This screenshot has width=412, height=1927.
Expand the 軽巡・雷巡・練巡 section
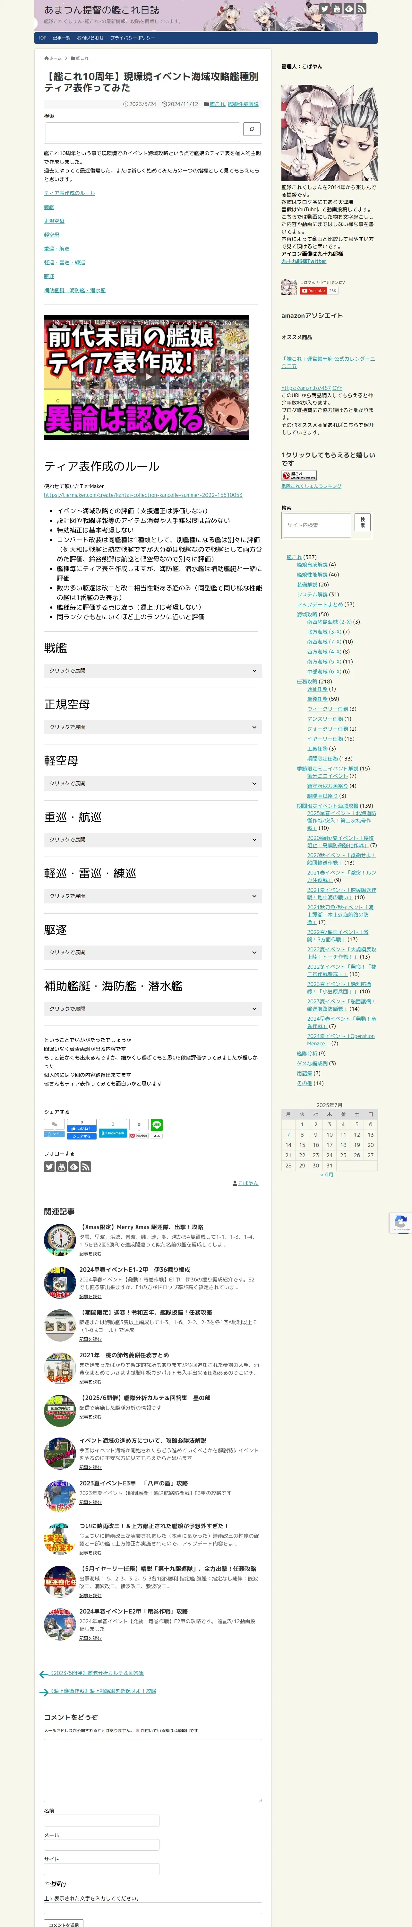[152, 896]
